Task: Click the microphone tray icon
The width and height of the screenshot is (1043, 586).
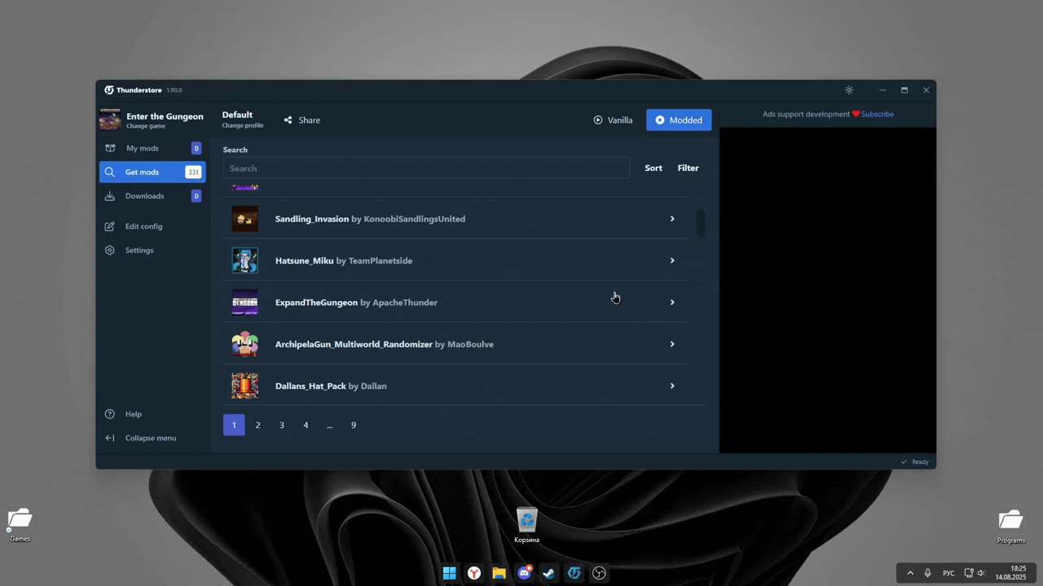Action: pos(927,573)
